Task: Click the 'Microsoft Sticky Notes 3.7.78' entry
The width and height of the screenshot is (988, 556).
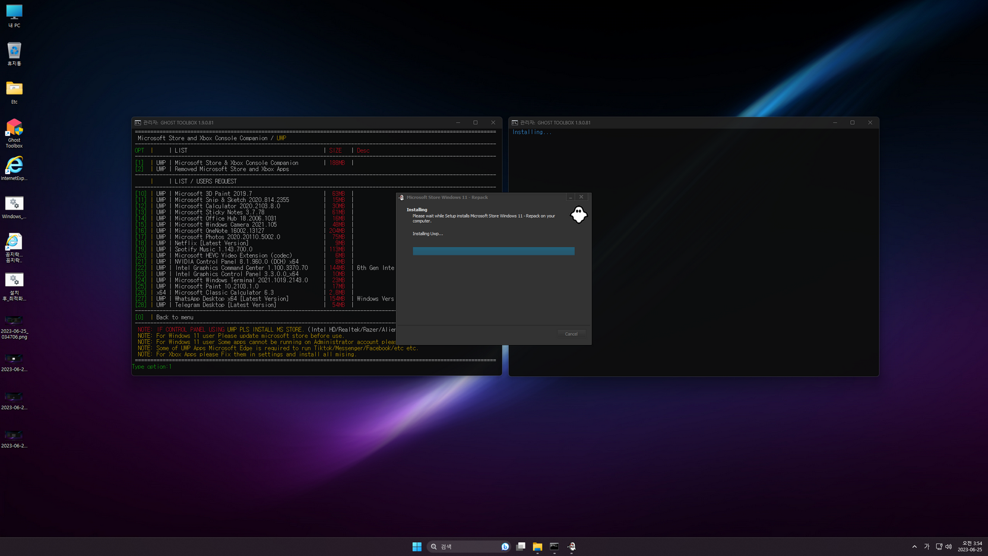Action: pyautogui.click(x=220, y=212)
